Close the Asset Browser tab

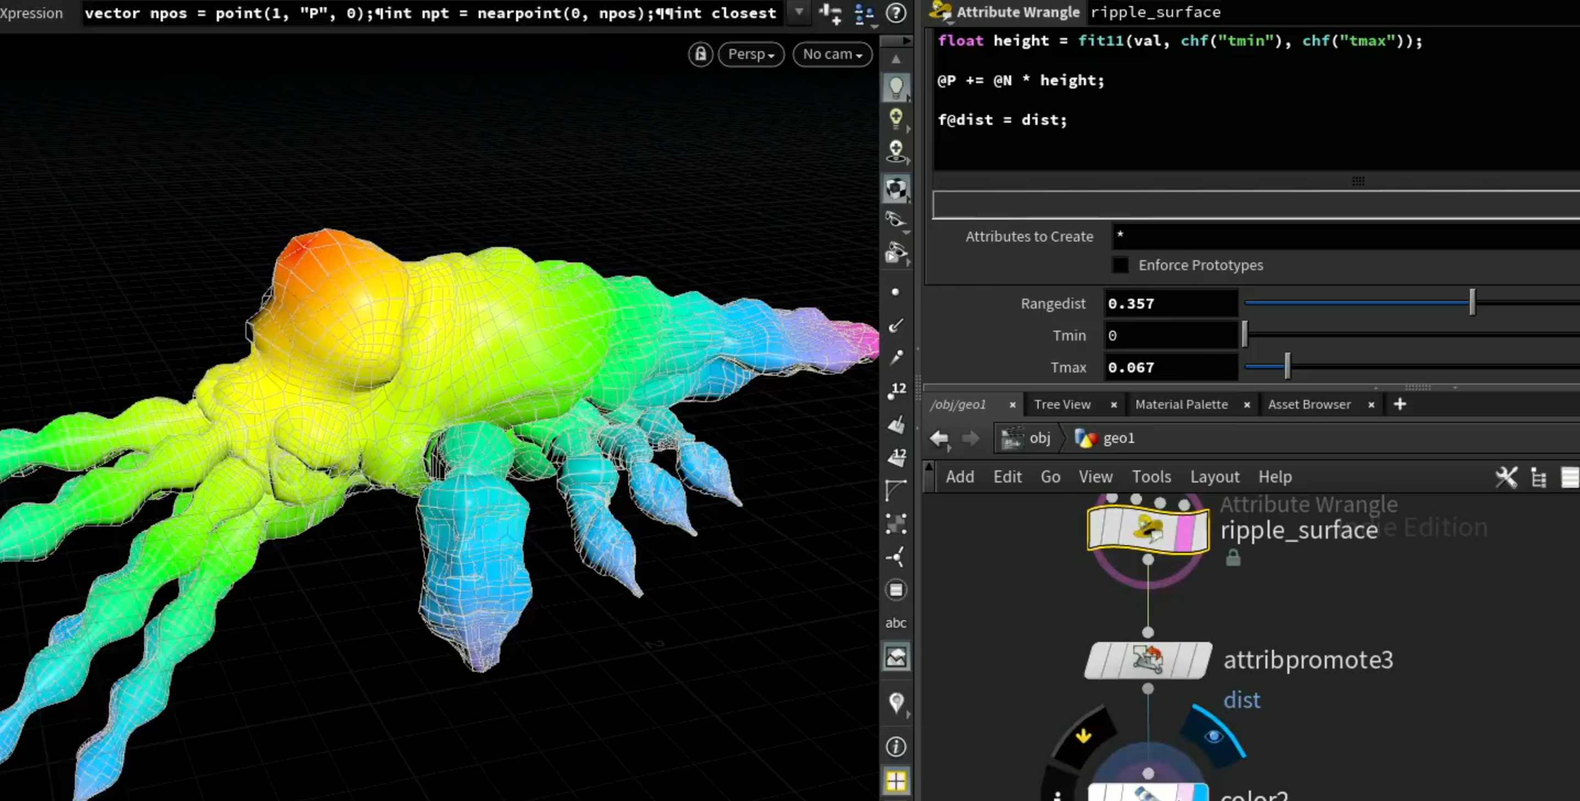tap(1371, 405)
